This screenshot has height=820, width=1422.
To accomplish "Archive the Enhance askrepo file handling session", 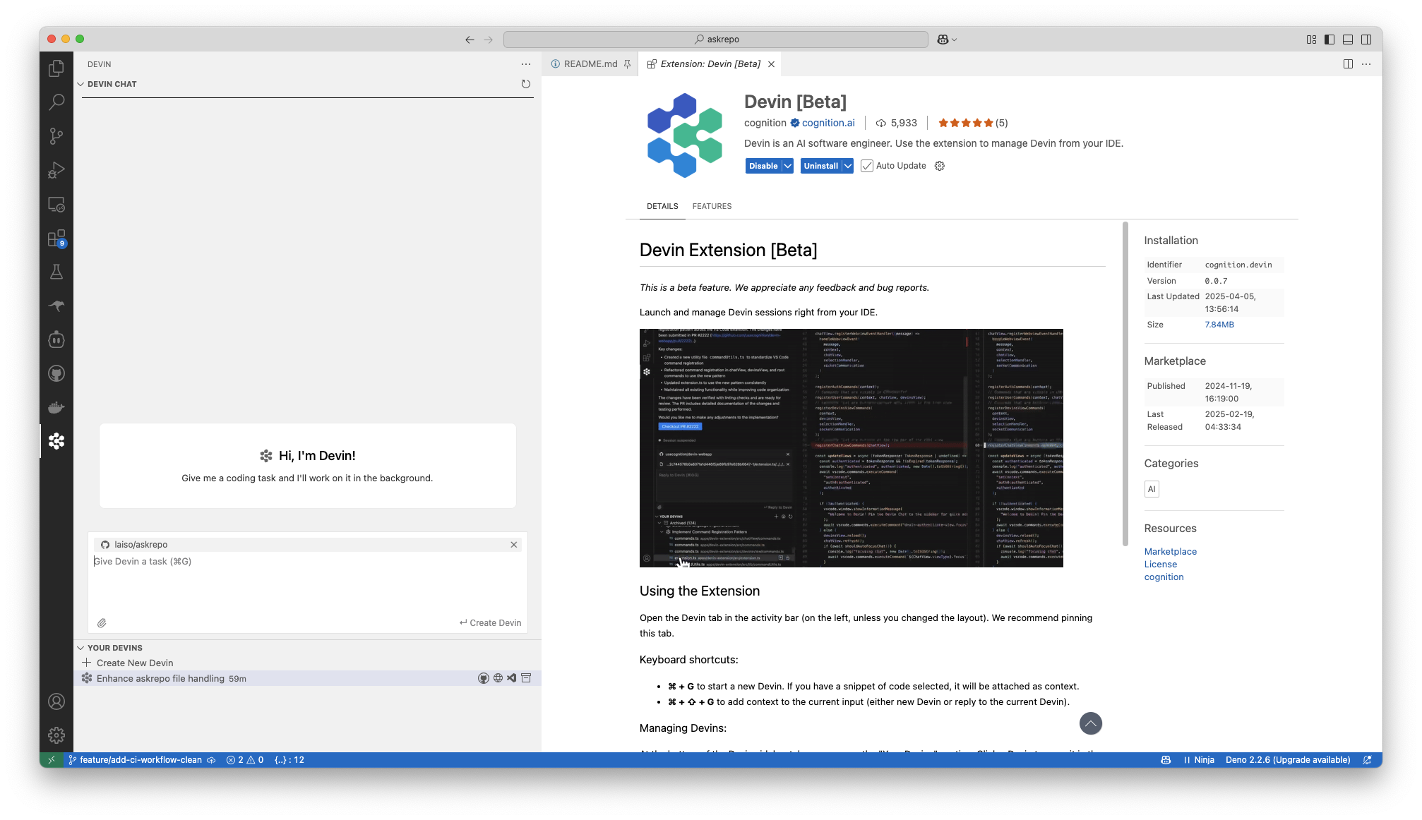I will point(526,678).
